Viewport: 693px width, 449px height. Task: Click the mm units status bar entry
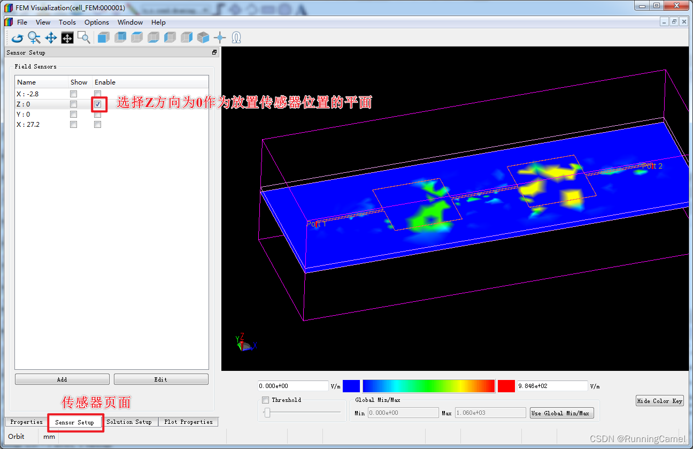49,436
